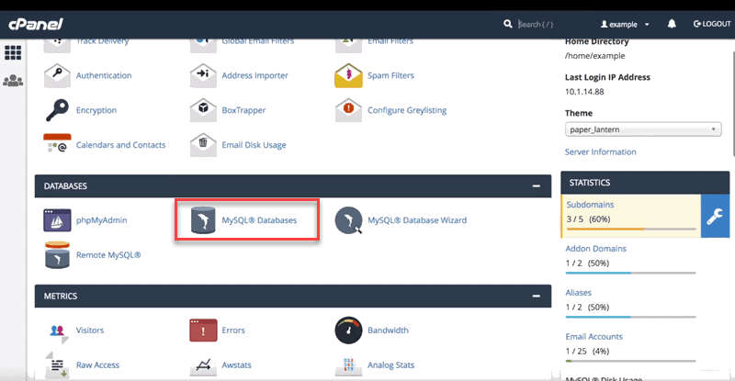The height and width of the screenshot is (381, 735).
Task: Open the grid home icon in sidebar
Action: 14,52
